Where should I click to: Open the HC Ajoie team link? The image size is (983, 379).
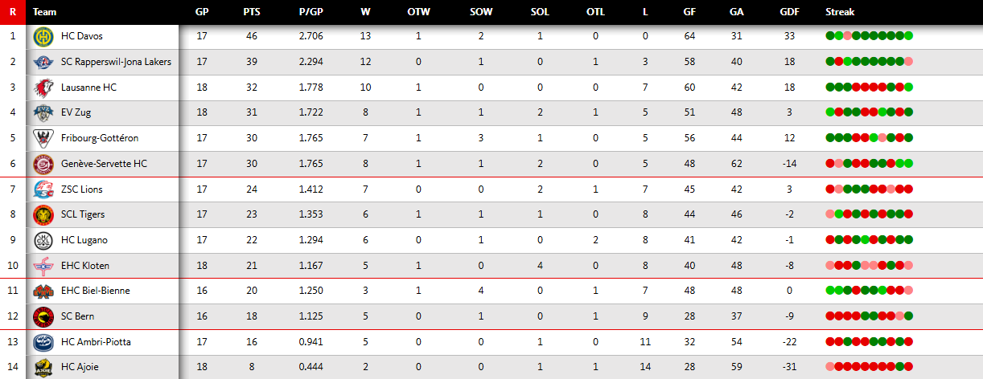[82, 367]
